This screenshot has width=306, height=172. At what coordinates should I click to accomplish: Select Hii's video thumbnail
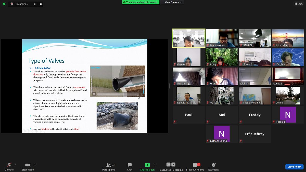189,38
